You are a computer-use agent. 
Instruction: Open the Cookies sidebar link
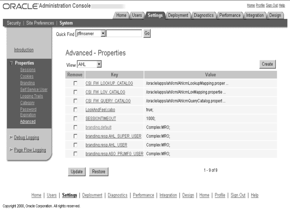27,76
